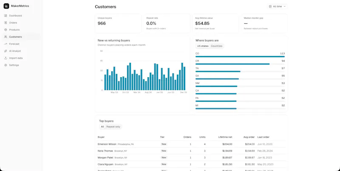Sort by the Lifetime net column header
This screenshot has width=340, height=171.
coord(225,137)
